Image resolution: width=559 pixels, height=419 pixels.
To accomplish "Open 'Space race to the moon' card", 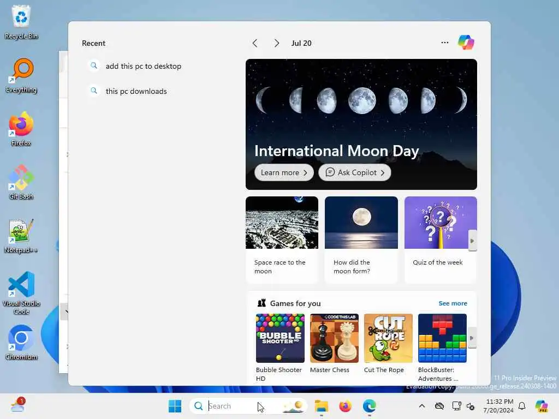I will [x=282, y=240].
